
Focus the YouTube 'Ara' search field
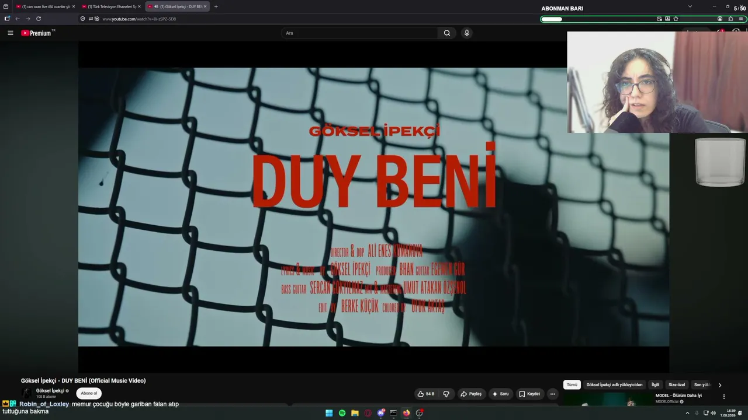tap(359, 33)
